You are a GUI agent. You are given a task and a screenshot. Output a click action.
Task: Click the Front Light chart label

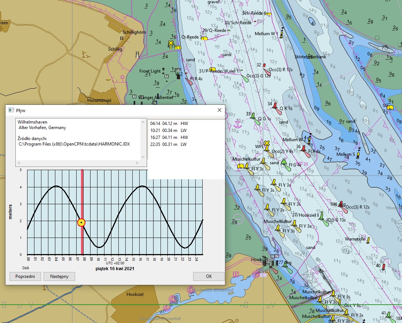[150, 71]
